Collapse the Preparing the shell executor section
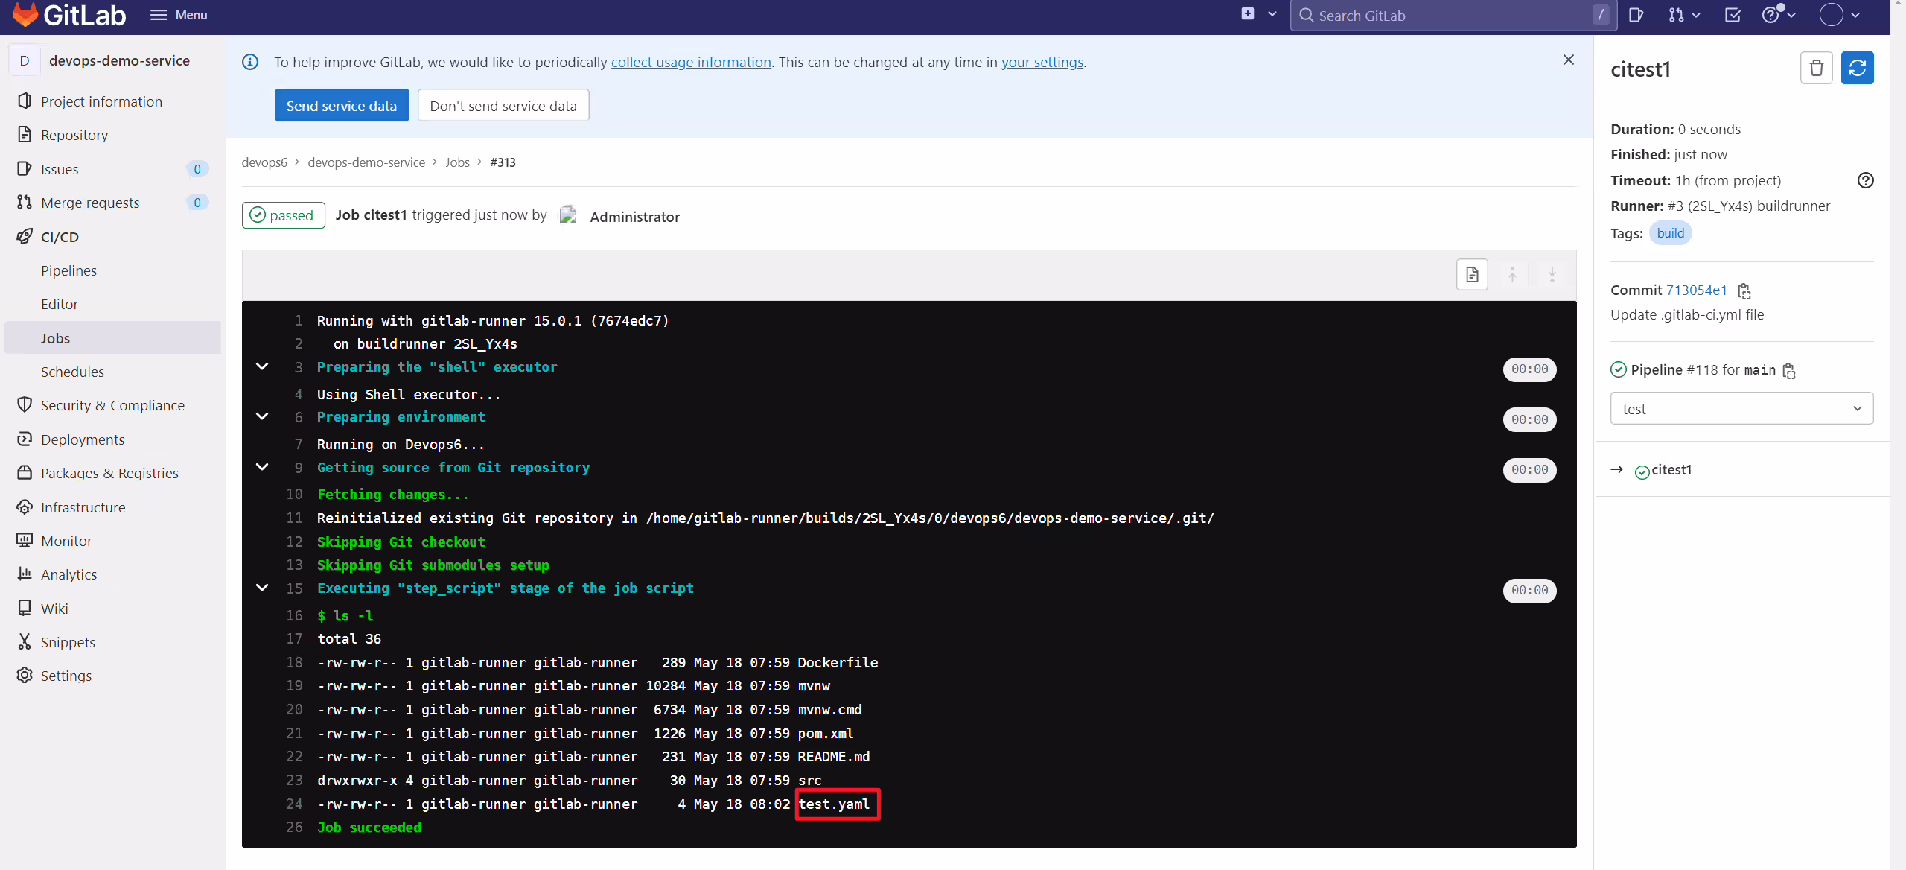1906x870 pixels. 262,366
